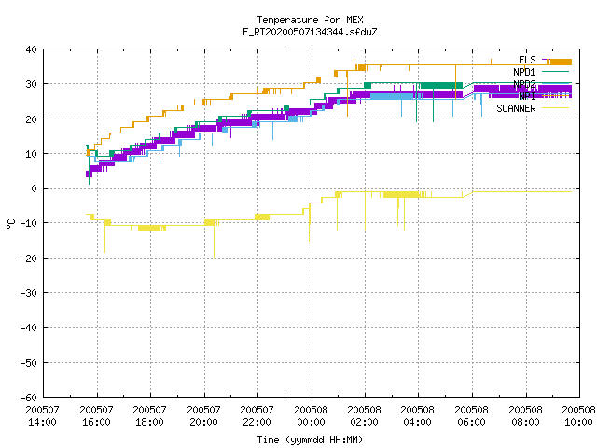Click the green sample line beside NPD1
Screen dimensions: 597x448
coord(555,72)
